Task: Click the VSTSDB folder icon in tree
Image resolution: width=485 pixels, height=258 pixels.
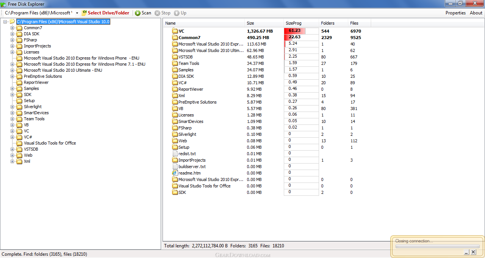Action: point(19,149)
